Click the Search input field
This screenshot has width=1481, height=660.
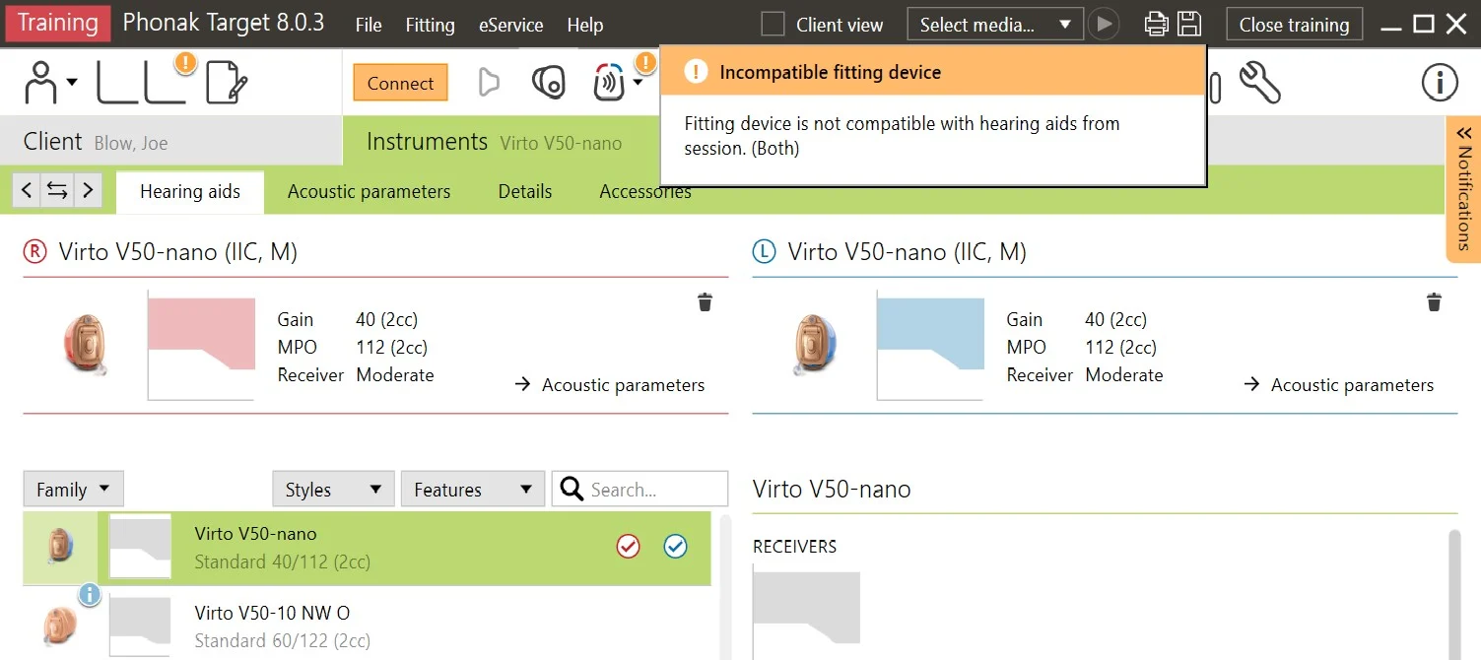pos(640,490)
